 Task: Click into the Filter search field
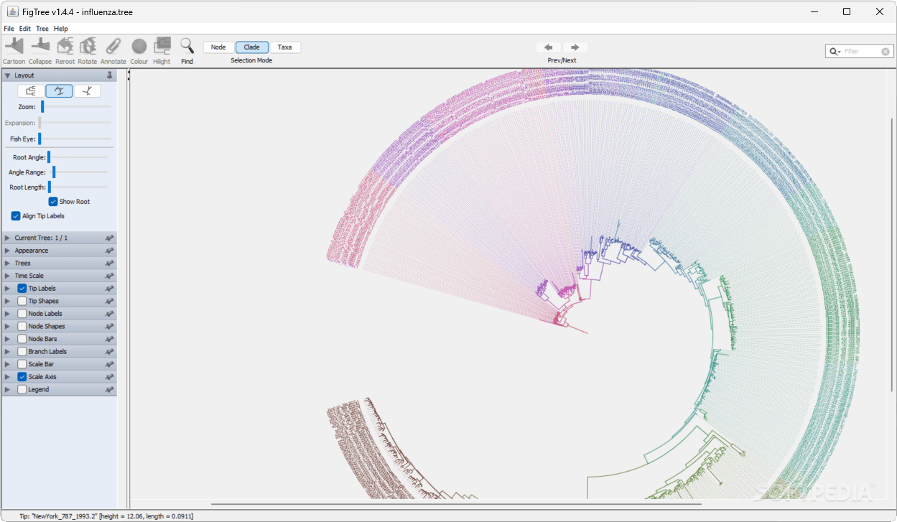tap(861, 51)
